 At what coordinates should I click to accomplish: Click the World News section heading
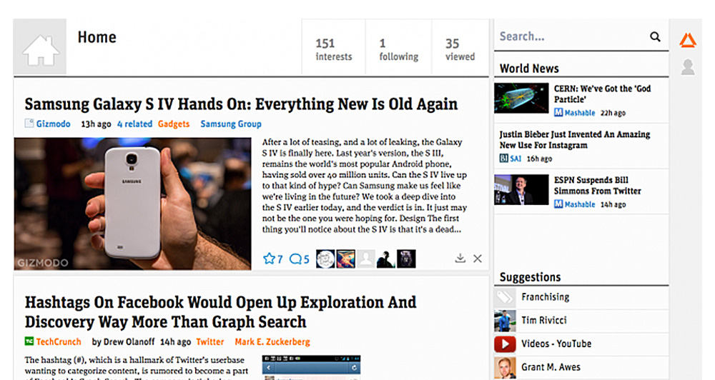(529, 69)
